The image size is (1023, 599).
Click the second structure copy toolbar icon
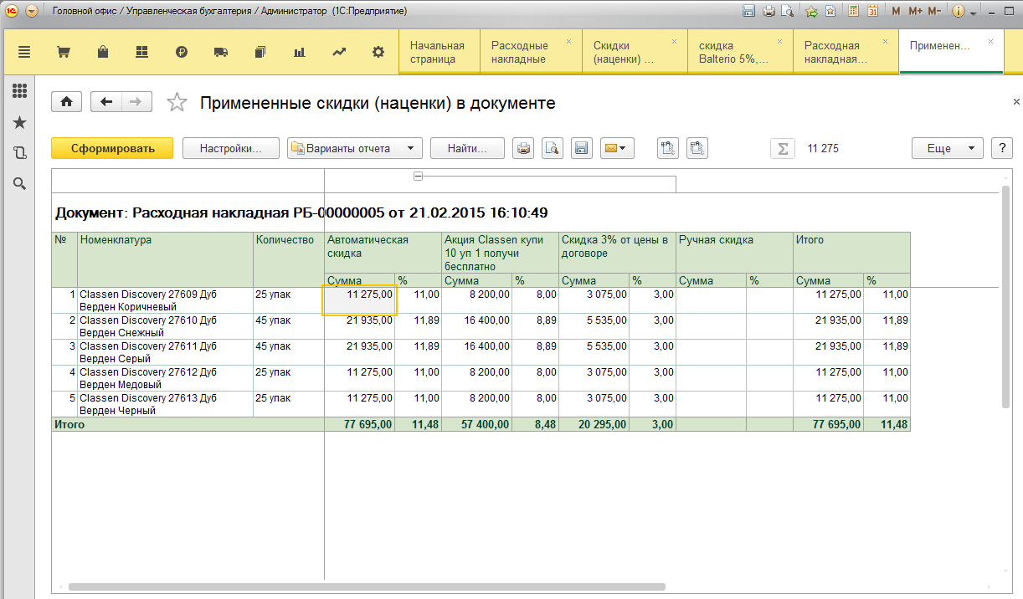point(697,148)
